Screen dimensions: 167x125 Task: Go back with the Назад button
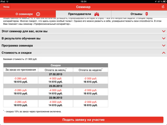click(x=6, y=7)
